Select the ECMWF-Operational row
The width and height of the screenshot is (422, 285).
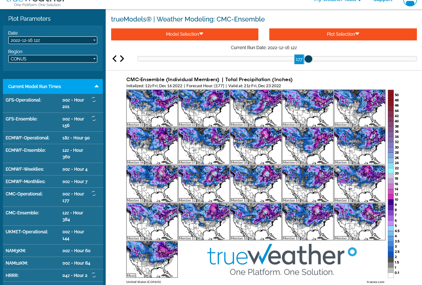(x=53, y=138)
